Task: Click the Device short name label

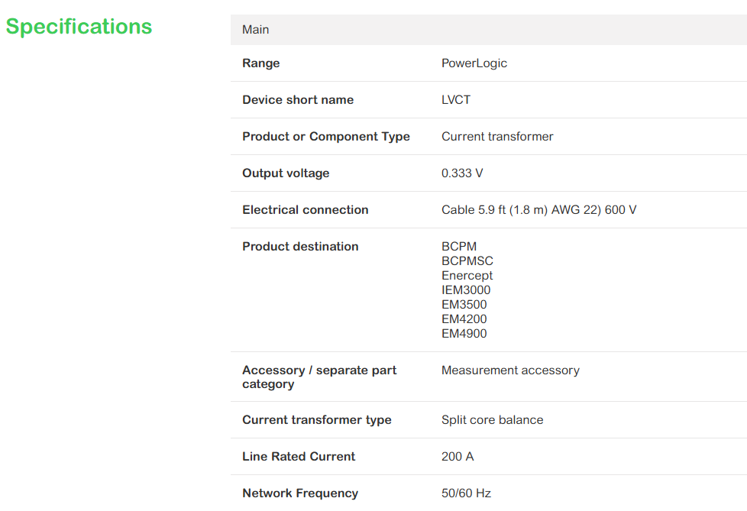Action: coord(298,100)
